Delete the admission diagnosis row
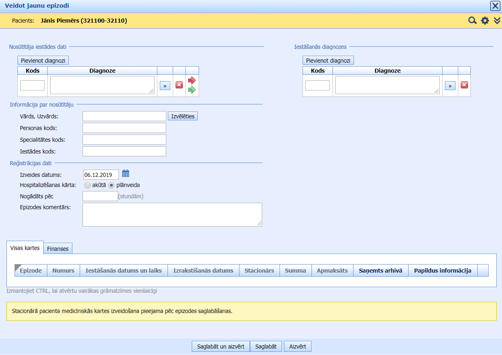 pos(464,85)
